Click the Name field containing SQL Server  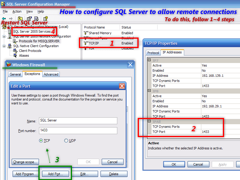(78, 121)
